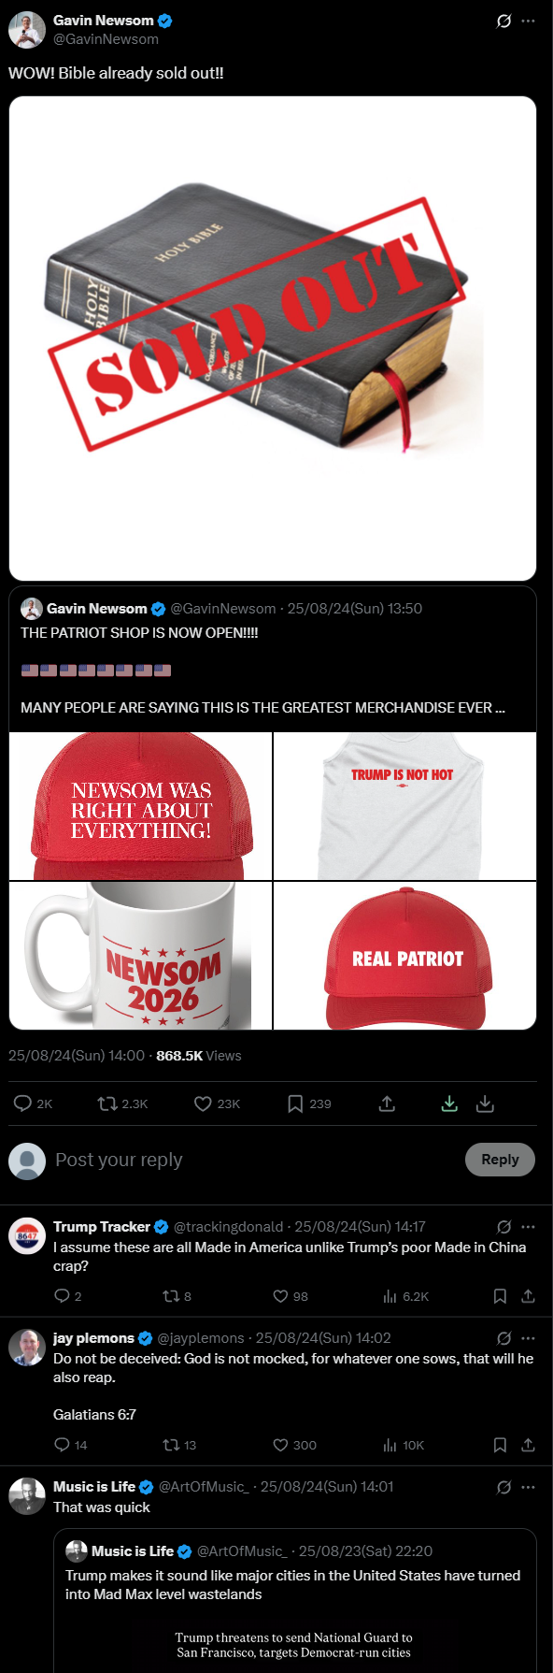Open the Newsom 2026 mug image
The image size is (553, 1673).
pos(140,955)
